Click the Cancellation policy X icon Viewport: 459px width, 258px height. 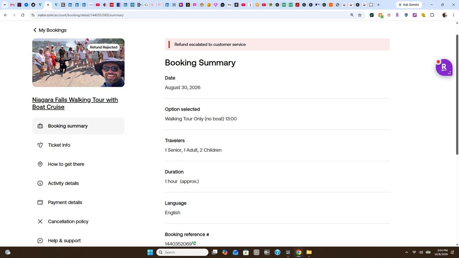40,221
